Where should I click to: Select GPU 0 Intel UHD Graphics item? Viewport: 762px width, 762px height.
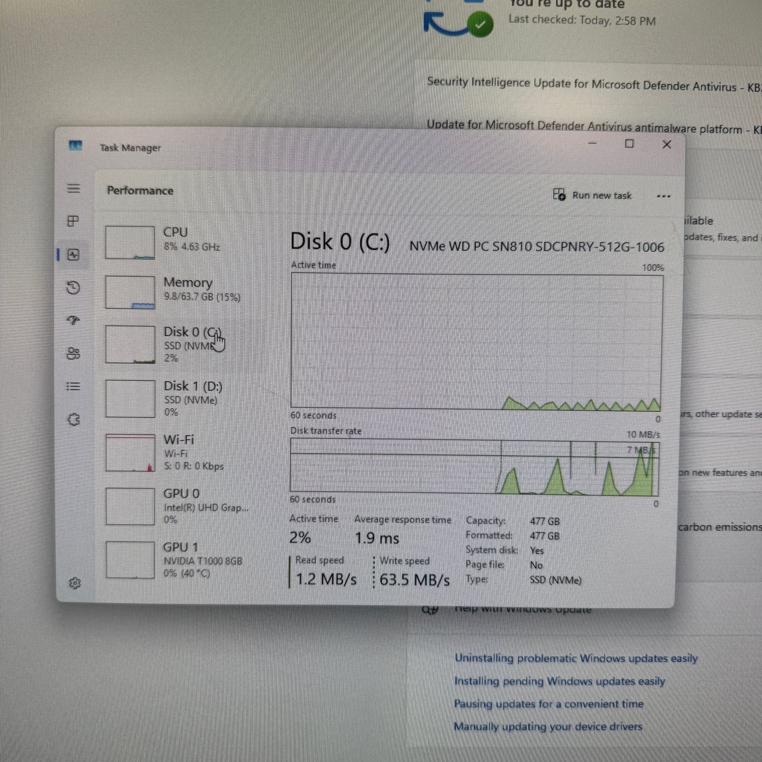point(179,506)
